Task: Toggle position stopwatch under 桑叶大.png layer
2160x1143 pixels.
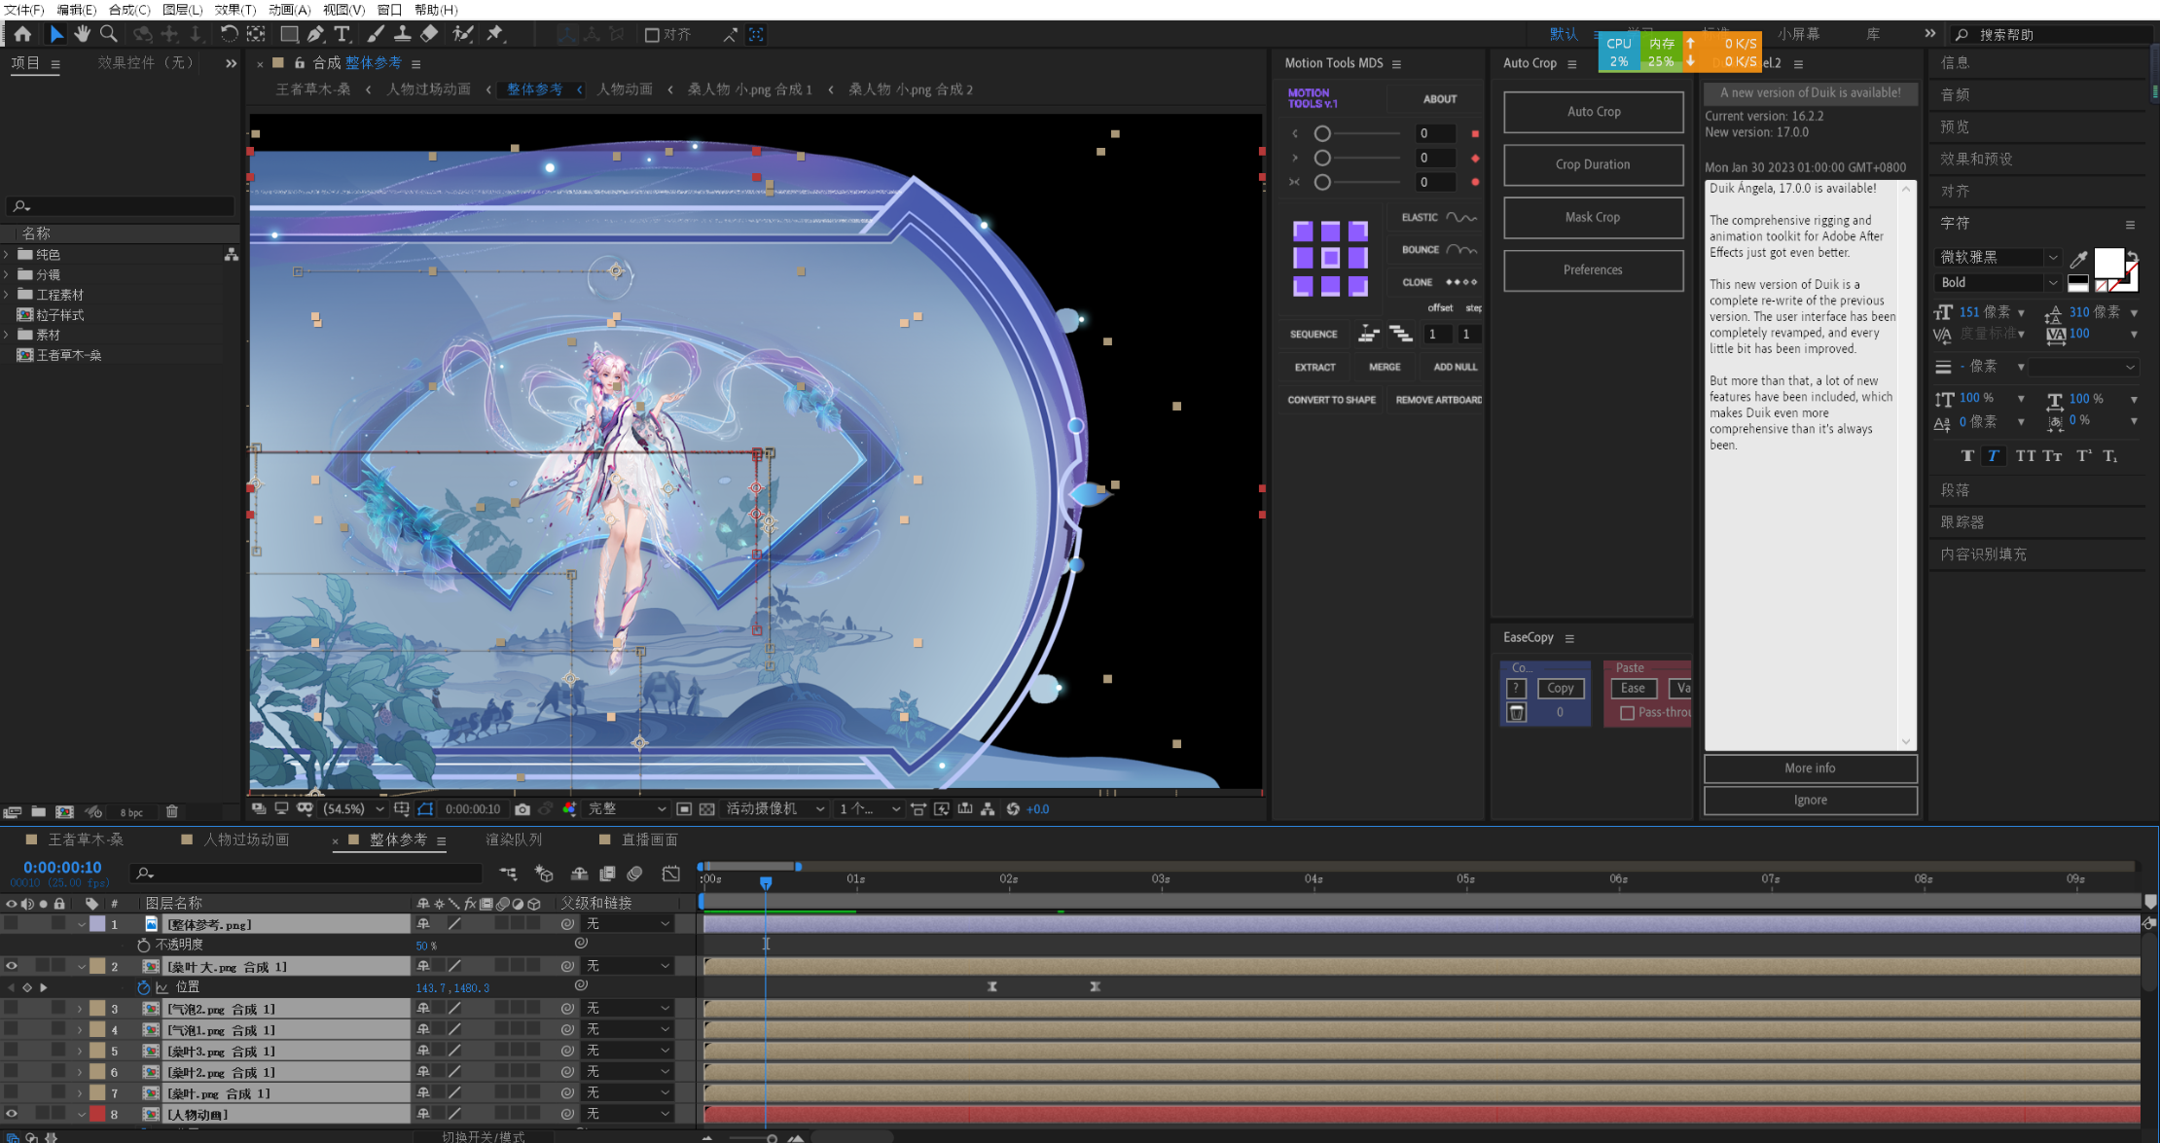Action: click(144, 987)
